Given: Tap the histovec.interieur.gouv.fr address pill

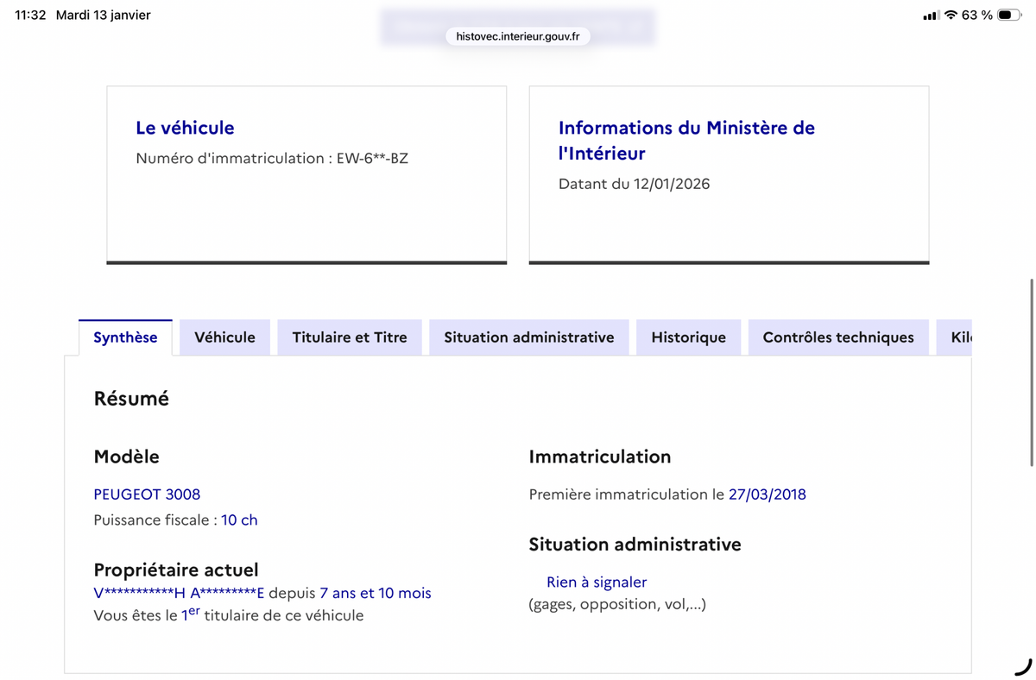Looking at the screenshot, I should coord(518,36).
